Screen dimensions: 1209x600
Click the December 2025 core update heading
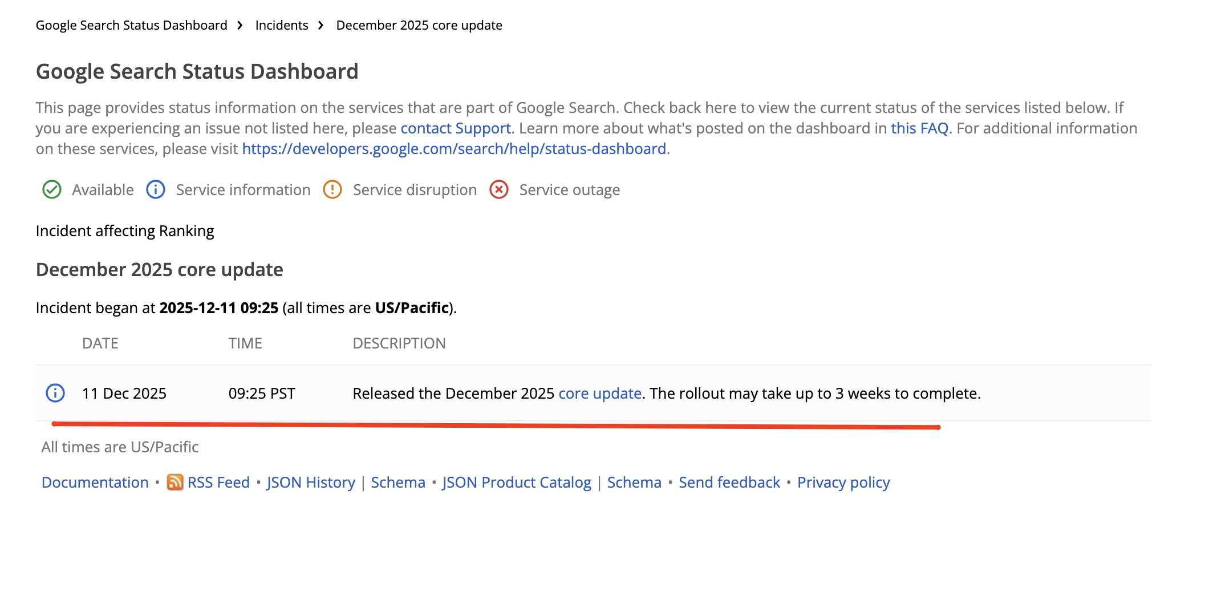tap(160, 270)
